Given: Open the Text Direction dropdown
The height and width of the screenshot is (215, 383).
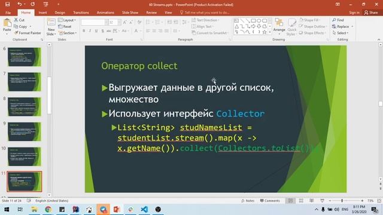Looking at the screenshot, I should 206,20.
